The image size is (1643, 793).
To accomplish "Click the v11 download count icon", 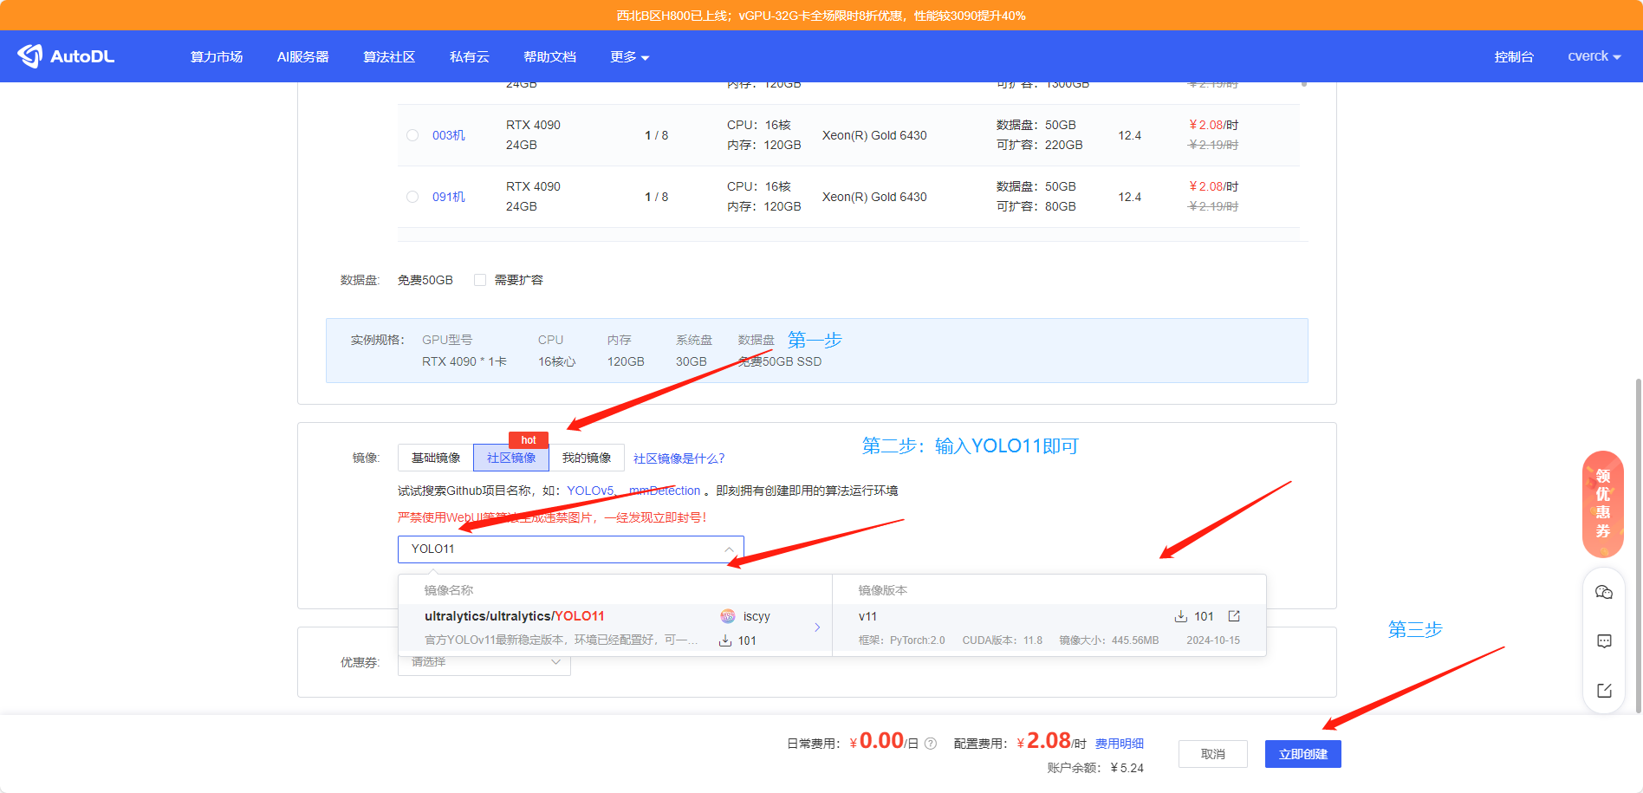I will 1180,616.
